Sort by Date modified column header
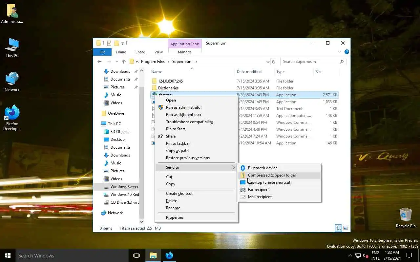The width and height of the screenshot is (420, 262). (x=254, y=72)
